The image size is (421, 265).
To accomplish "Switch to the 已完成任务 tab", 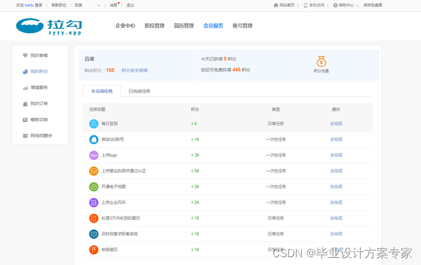I will (x=140, y=91).
